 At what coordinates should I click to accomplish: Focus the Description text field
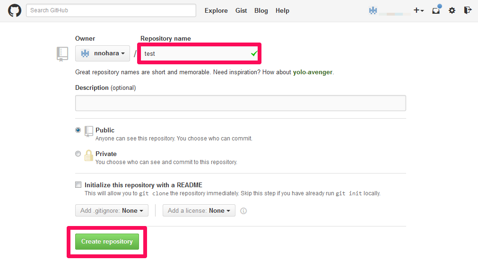[240, 103]
